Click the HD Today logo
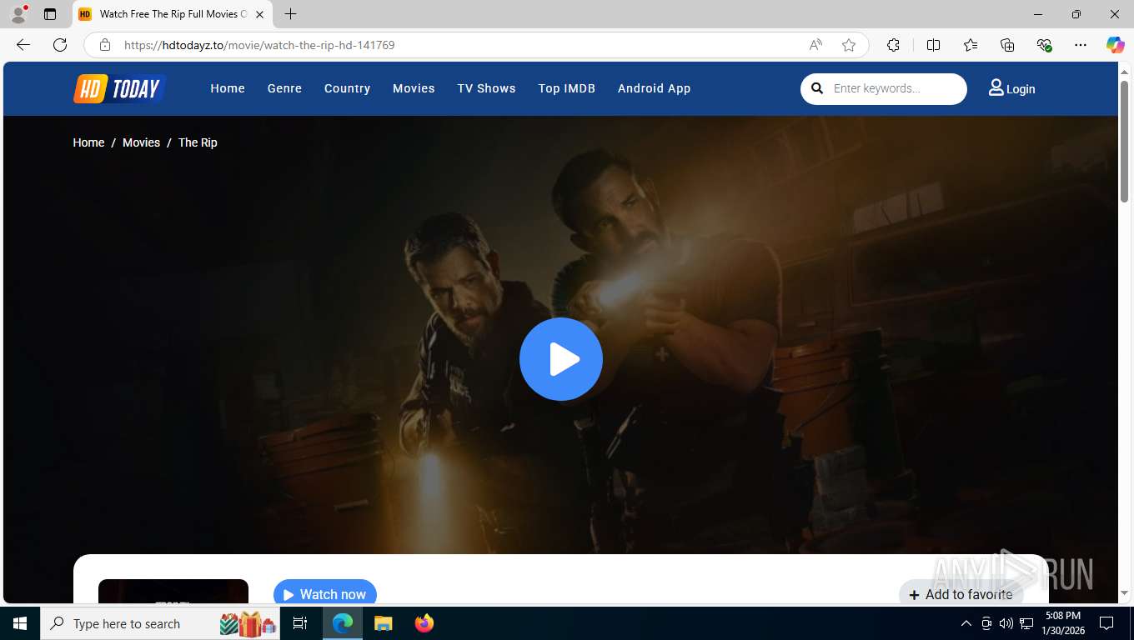The image size is (1134, 640). tap(120, 88)
